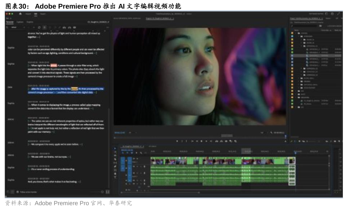Click the fullscreen icon in the top-right

[339, 14]
